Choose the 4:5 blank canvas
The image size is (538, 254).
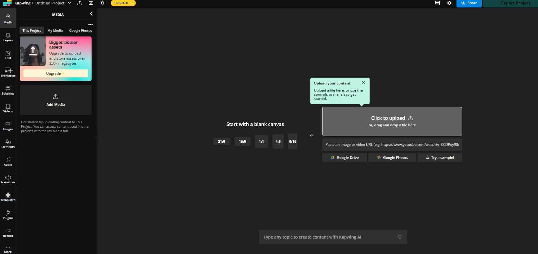278,141
